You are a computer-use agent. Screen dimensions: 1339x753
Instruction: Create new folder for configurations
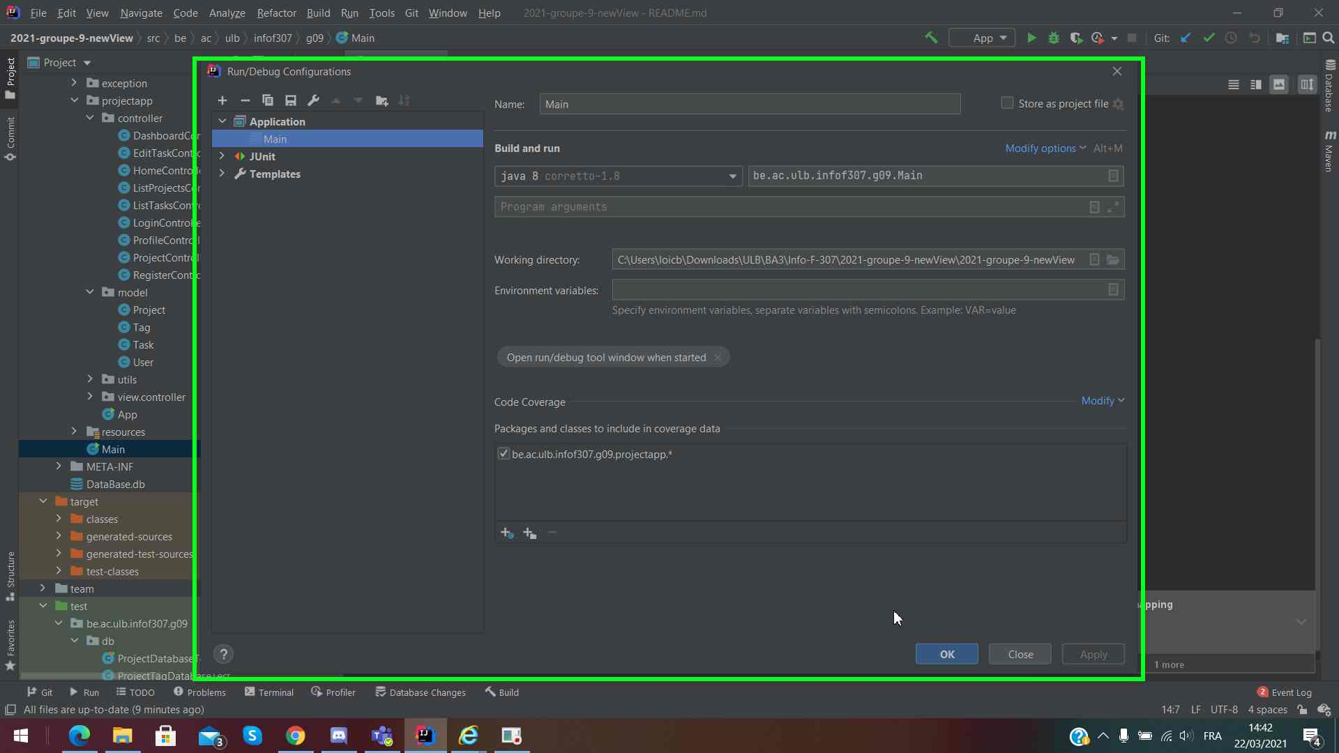tap(381, 100)
